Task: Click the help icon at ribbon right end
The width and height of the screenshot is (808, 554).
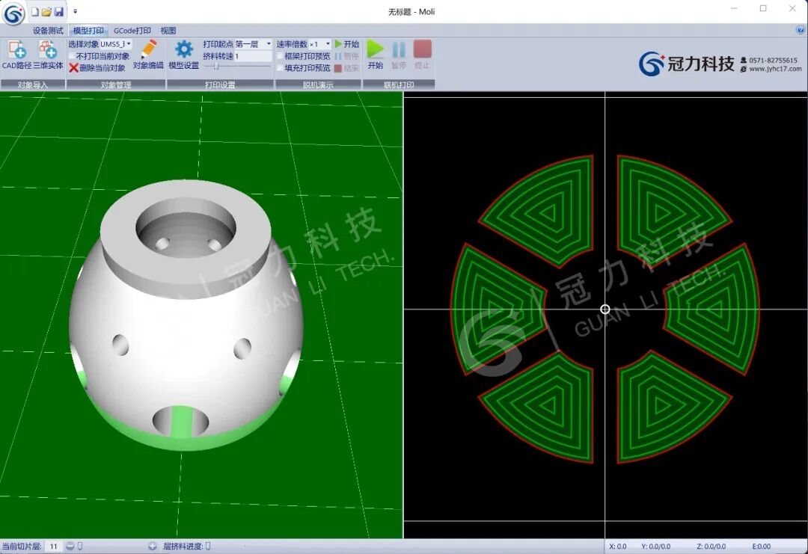Action: 801,31
